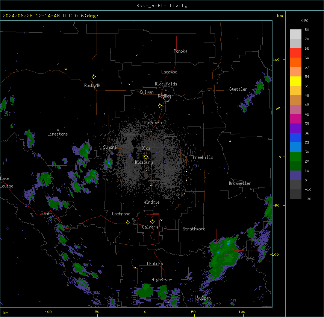Select the light blue swatch between 33 and 30
The height and width of the screenshot is (317, 324).
point(295,147)
